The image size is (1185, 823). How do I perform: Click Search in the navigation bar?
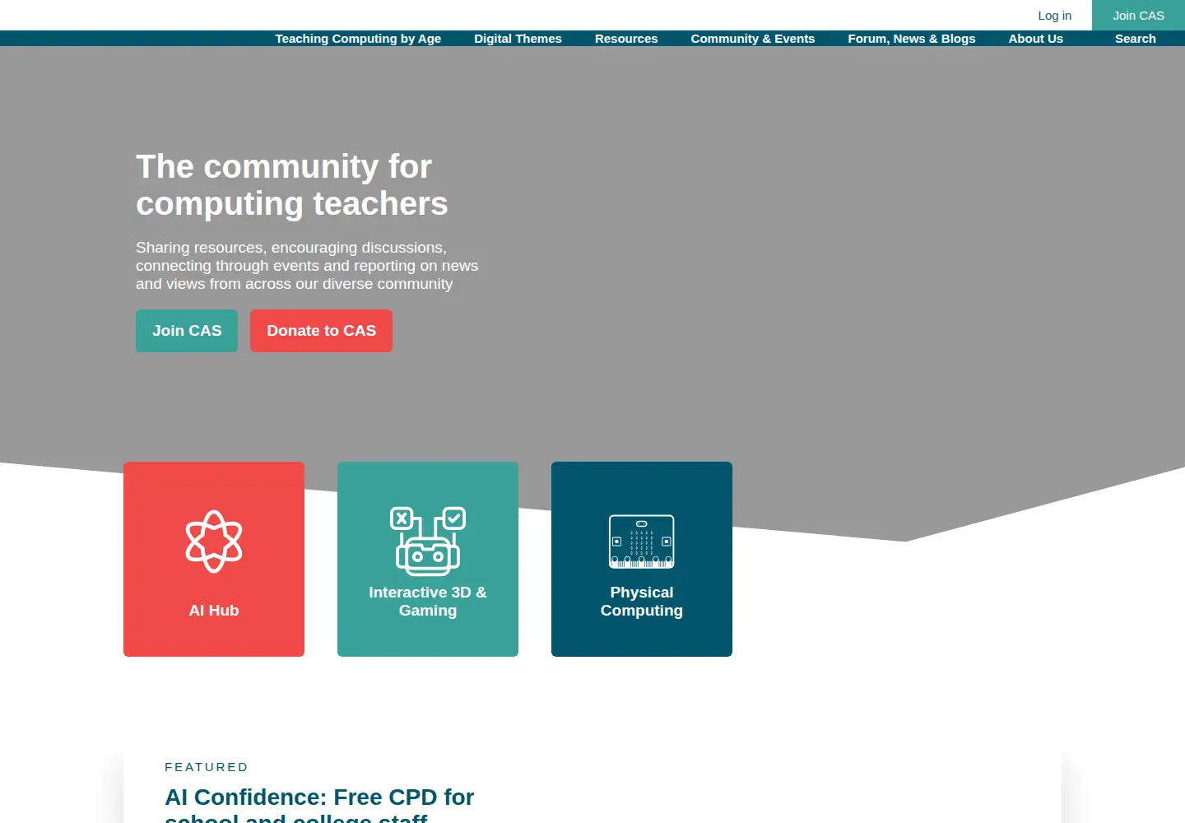coord(1136,39)
